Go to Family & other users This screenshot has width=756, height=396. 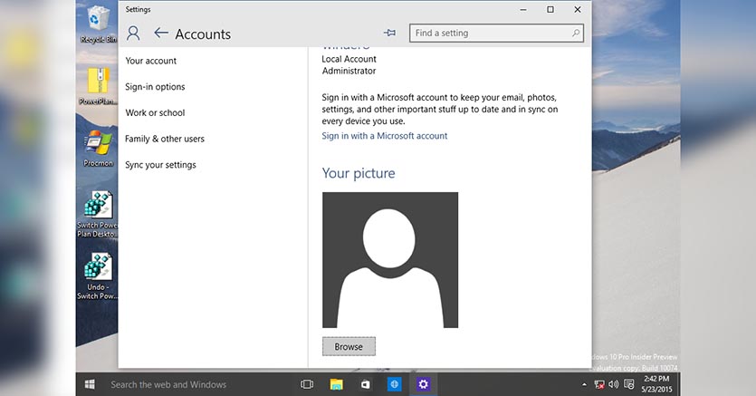tap(165, 139)
